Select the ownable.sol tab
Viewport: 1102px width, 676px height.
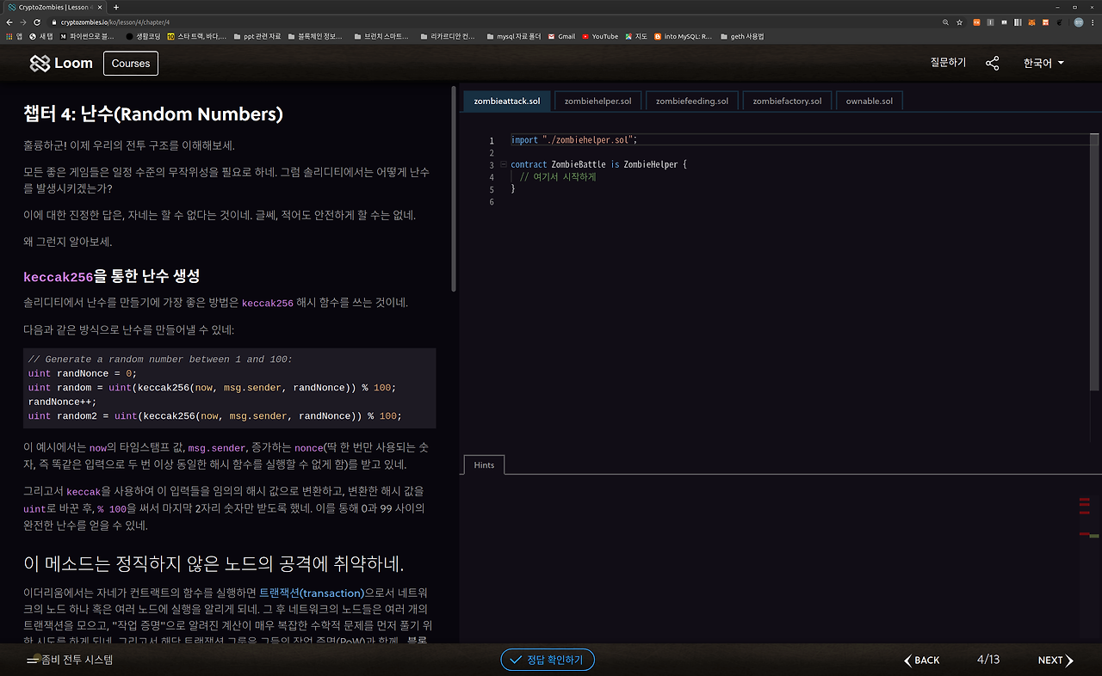pyautogui.click(x=869, y=101)
